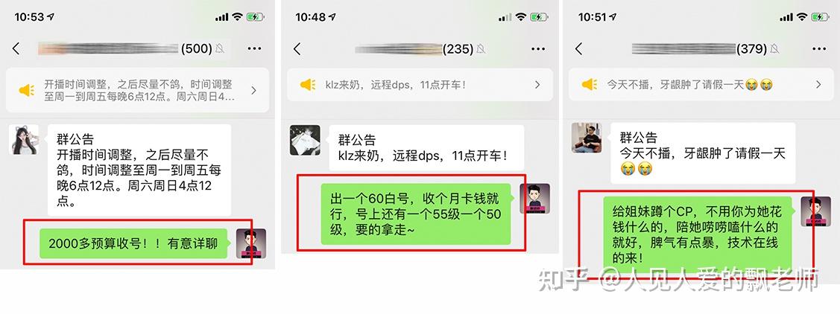
Task: Open the 群公告 message about 开播时间调整
Action: pyautogui.click(x=139, y=170)
